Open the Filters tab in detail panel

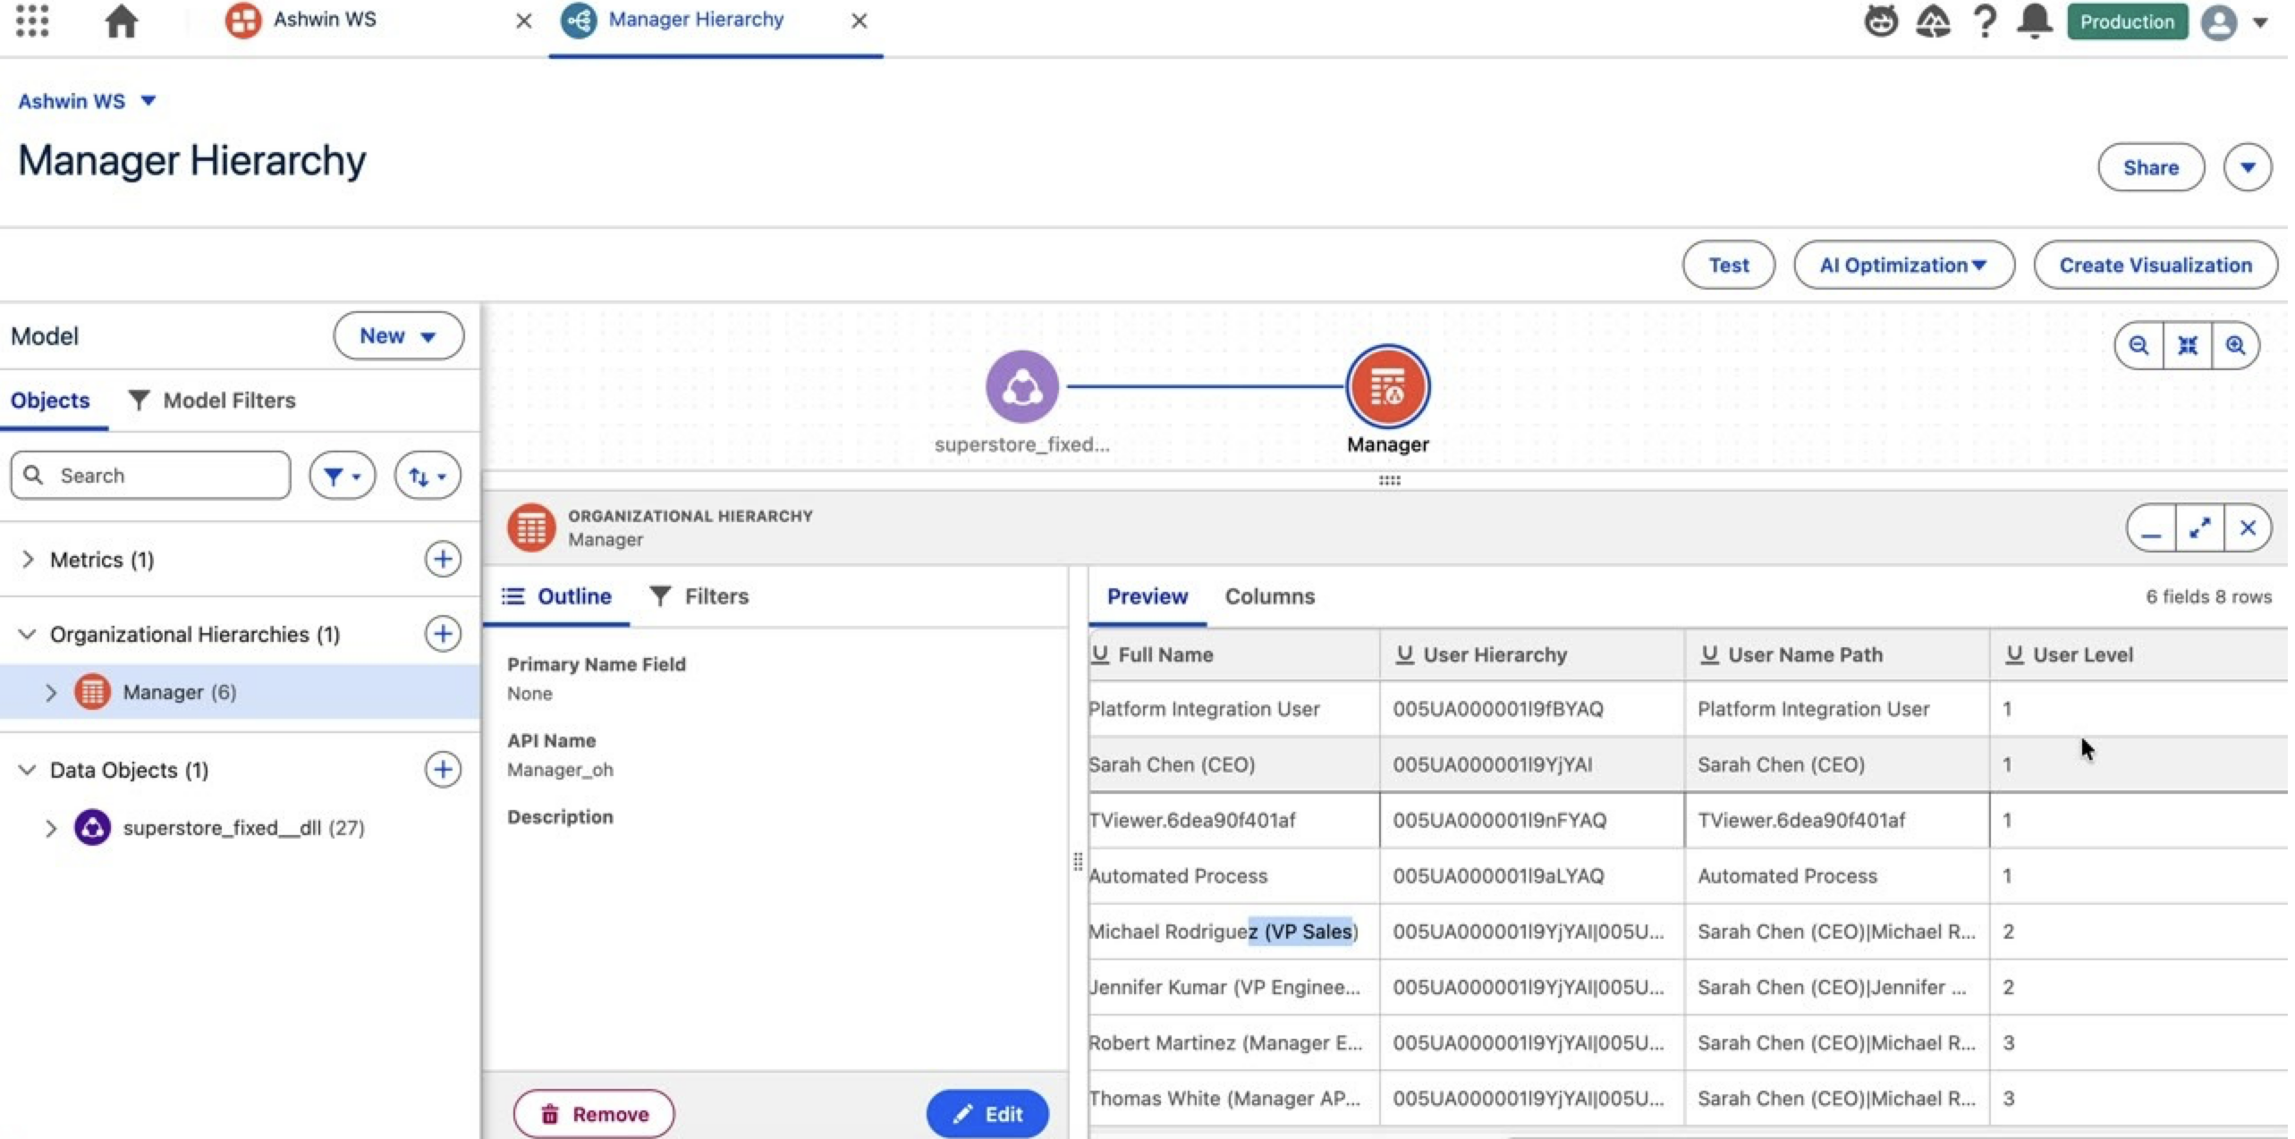[x=699, y=596]
